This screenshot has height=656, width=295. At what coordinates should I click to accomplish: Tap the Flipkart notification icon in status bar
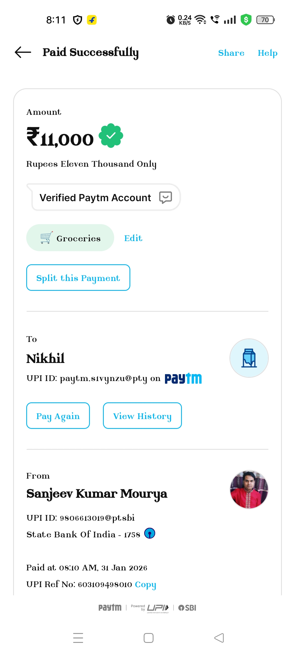92,20
